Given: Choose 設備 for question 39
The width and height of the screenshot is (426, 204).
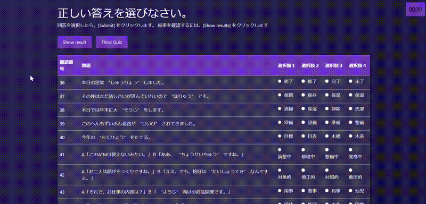Looking at the screenshot, I should pos(303,123).
